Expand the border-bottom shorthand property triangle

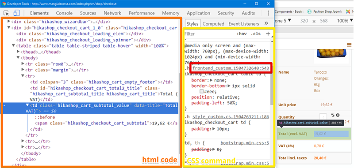tap(229, 86)
